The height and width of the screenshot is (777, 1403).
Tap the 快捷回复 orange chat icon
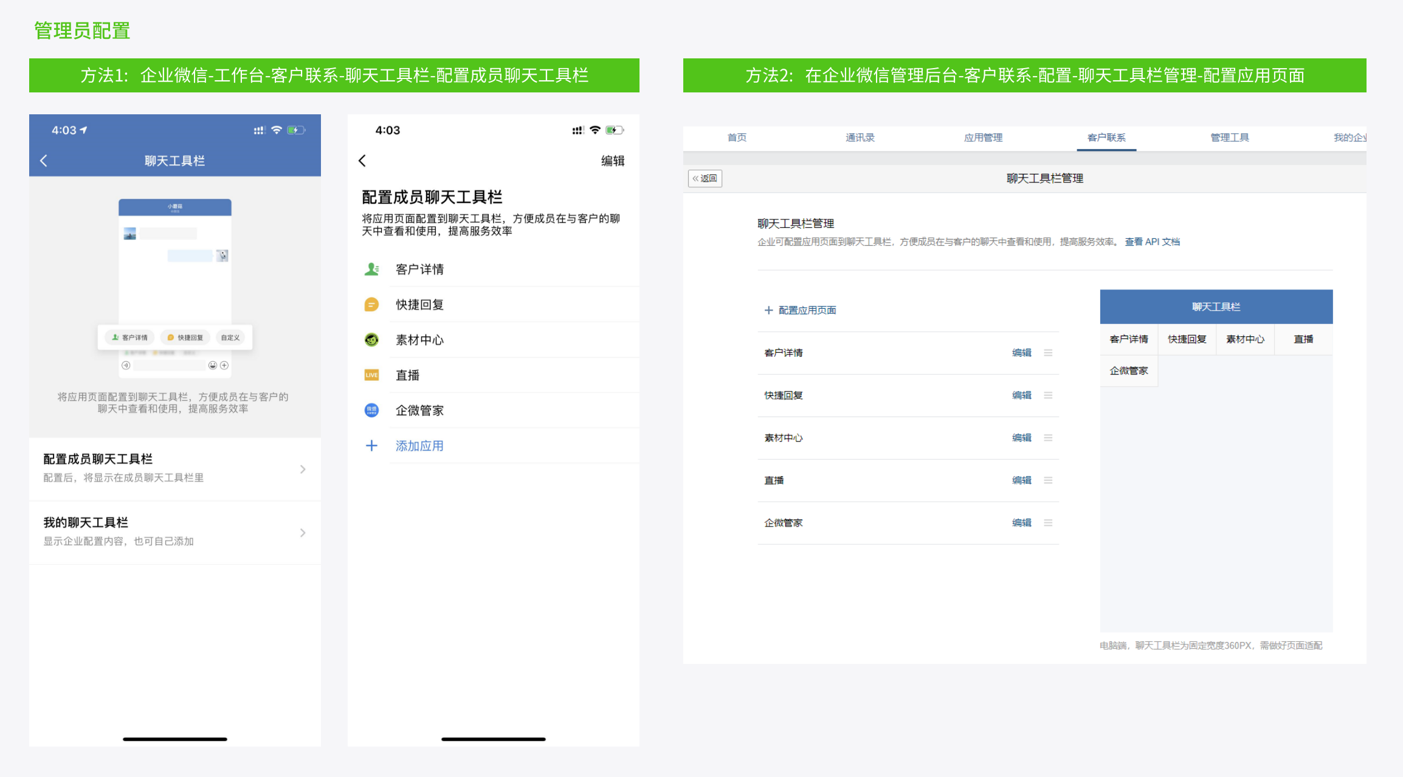pyautogui.click(x=371, y=304)
